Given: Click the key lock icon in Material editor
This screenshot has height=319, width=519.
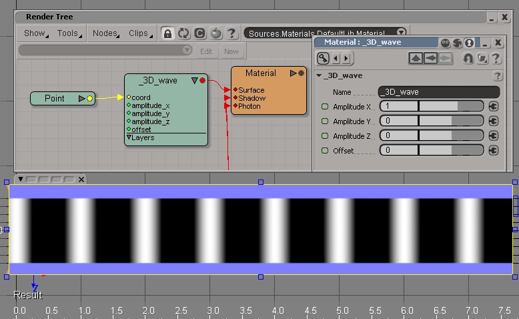Looking at the screenshot, I should (x=323, y=58).
